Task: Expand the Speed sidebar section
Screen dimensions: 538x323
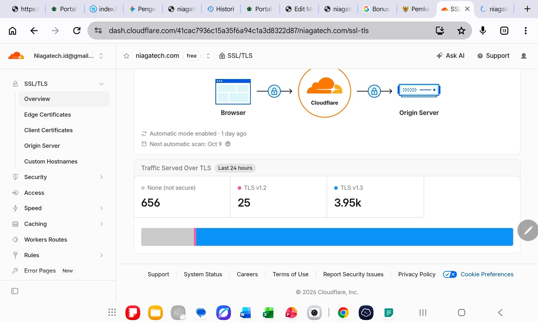Action: tap(102, 208)
